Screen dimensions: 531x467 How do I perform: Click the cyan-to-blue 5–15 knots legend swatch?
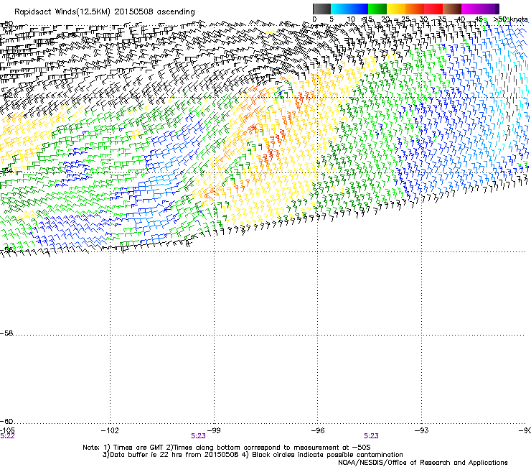pos(349,9)
